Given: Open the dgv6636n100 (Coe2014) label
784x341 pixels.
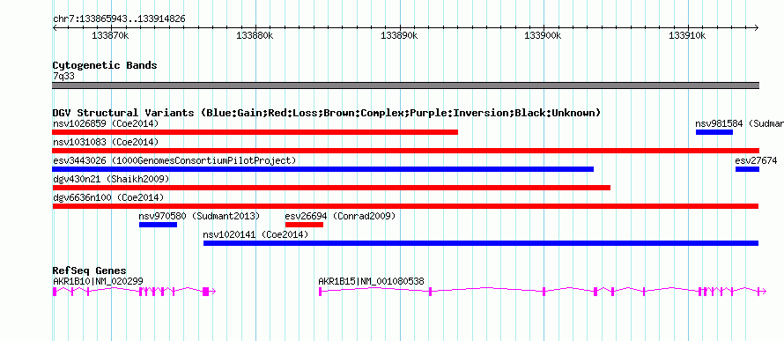Looking at the screenshot, I should tap(108, 197).
